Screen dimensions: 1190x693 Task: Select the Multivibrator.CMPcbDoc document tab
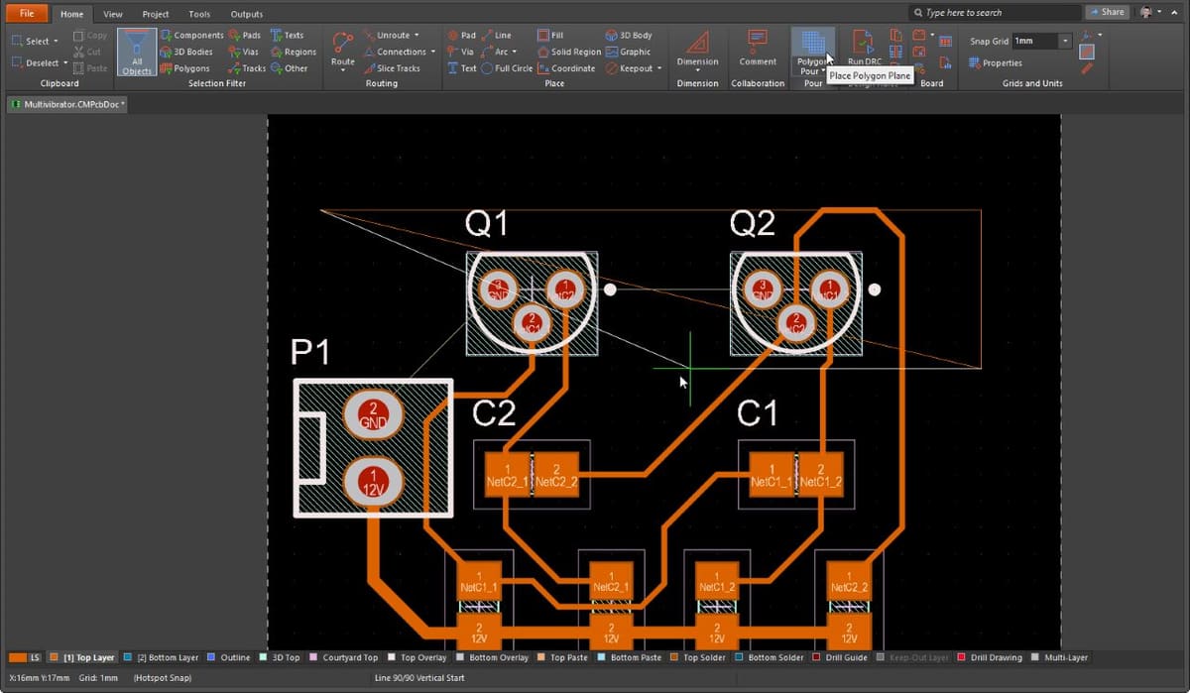click(x=67, y=103)
